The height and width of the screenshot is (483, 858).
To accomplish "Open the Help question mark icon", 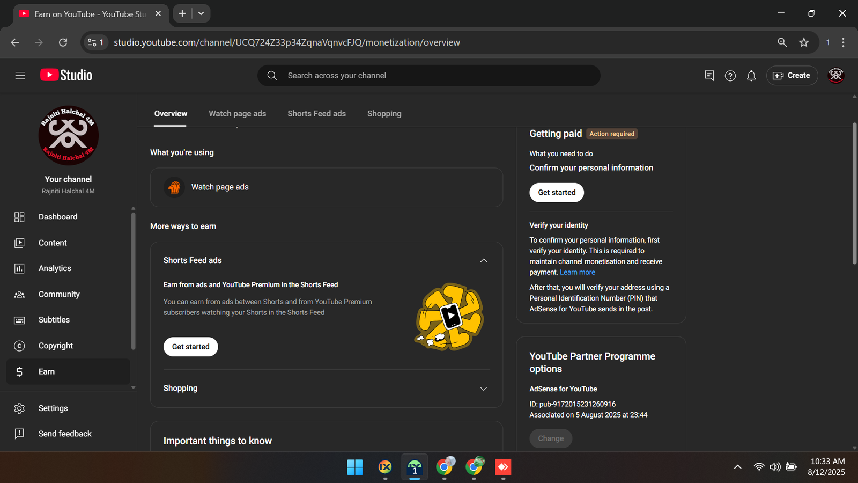I will pos(730,76).
